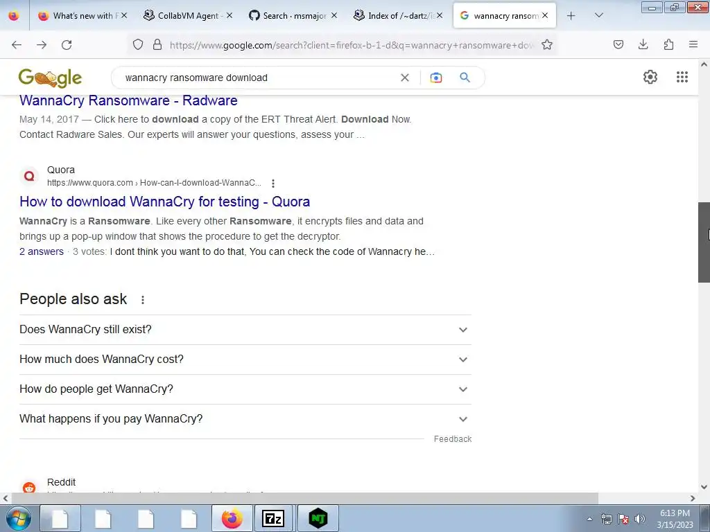Go to Google home via logo
Viewport: 710px width, 532px height.
point(50,78)
